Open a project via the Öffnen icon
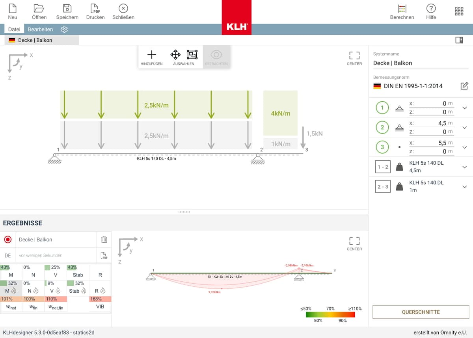The height and width of the screenshot is (338, 473). 39,11
